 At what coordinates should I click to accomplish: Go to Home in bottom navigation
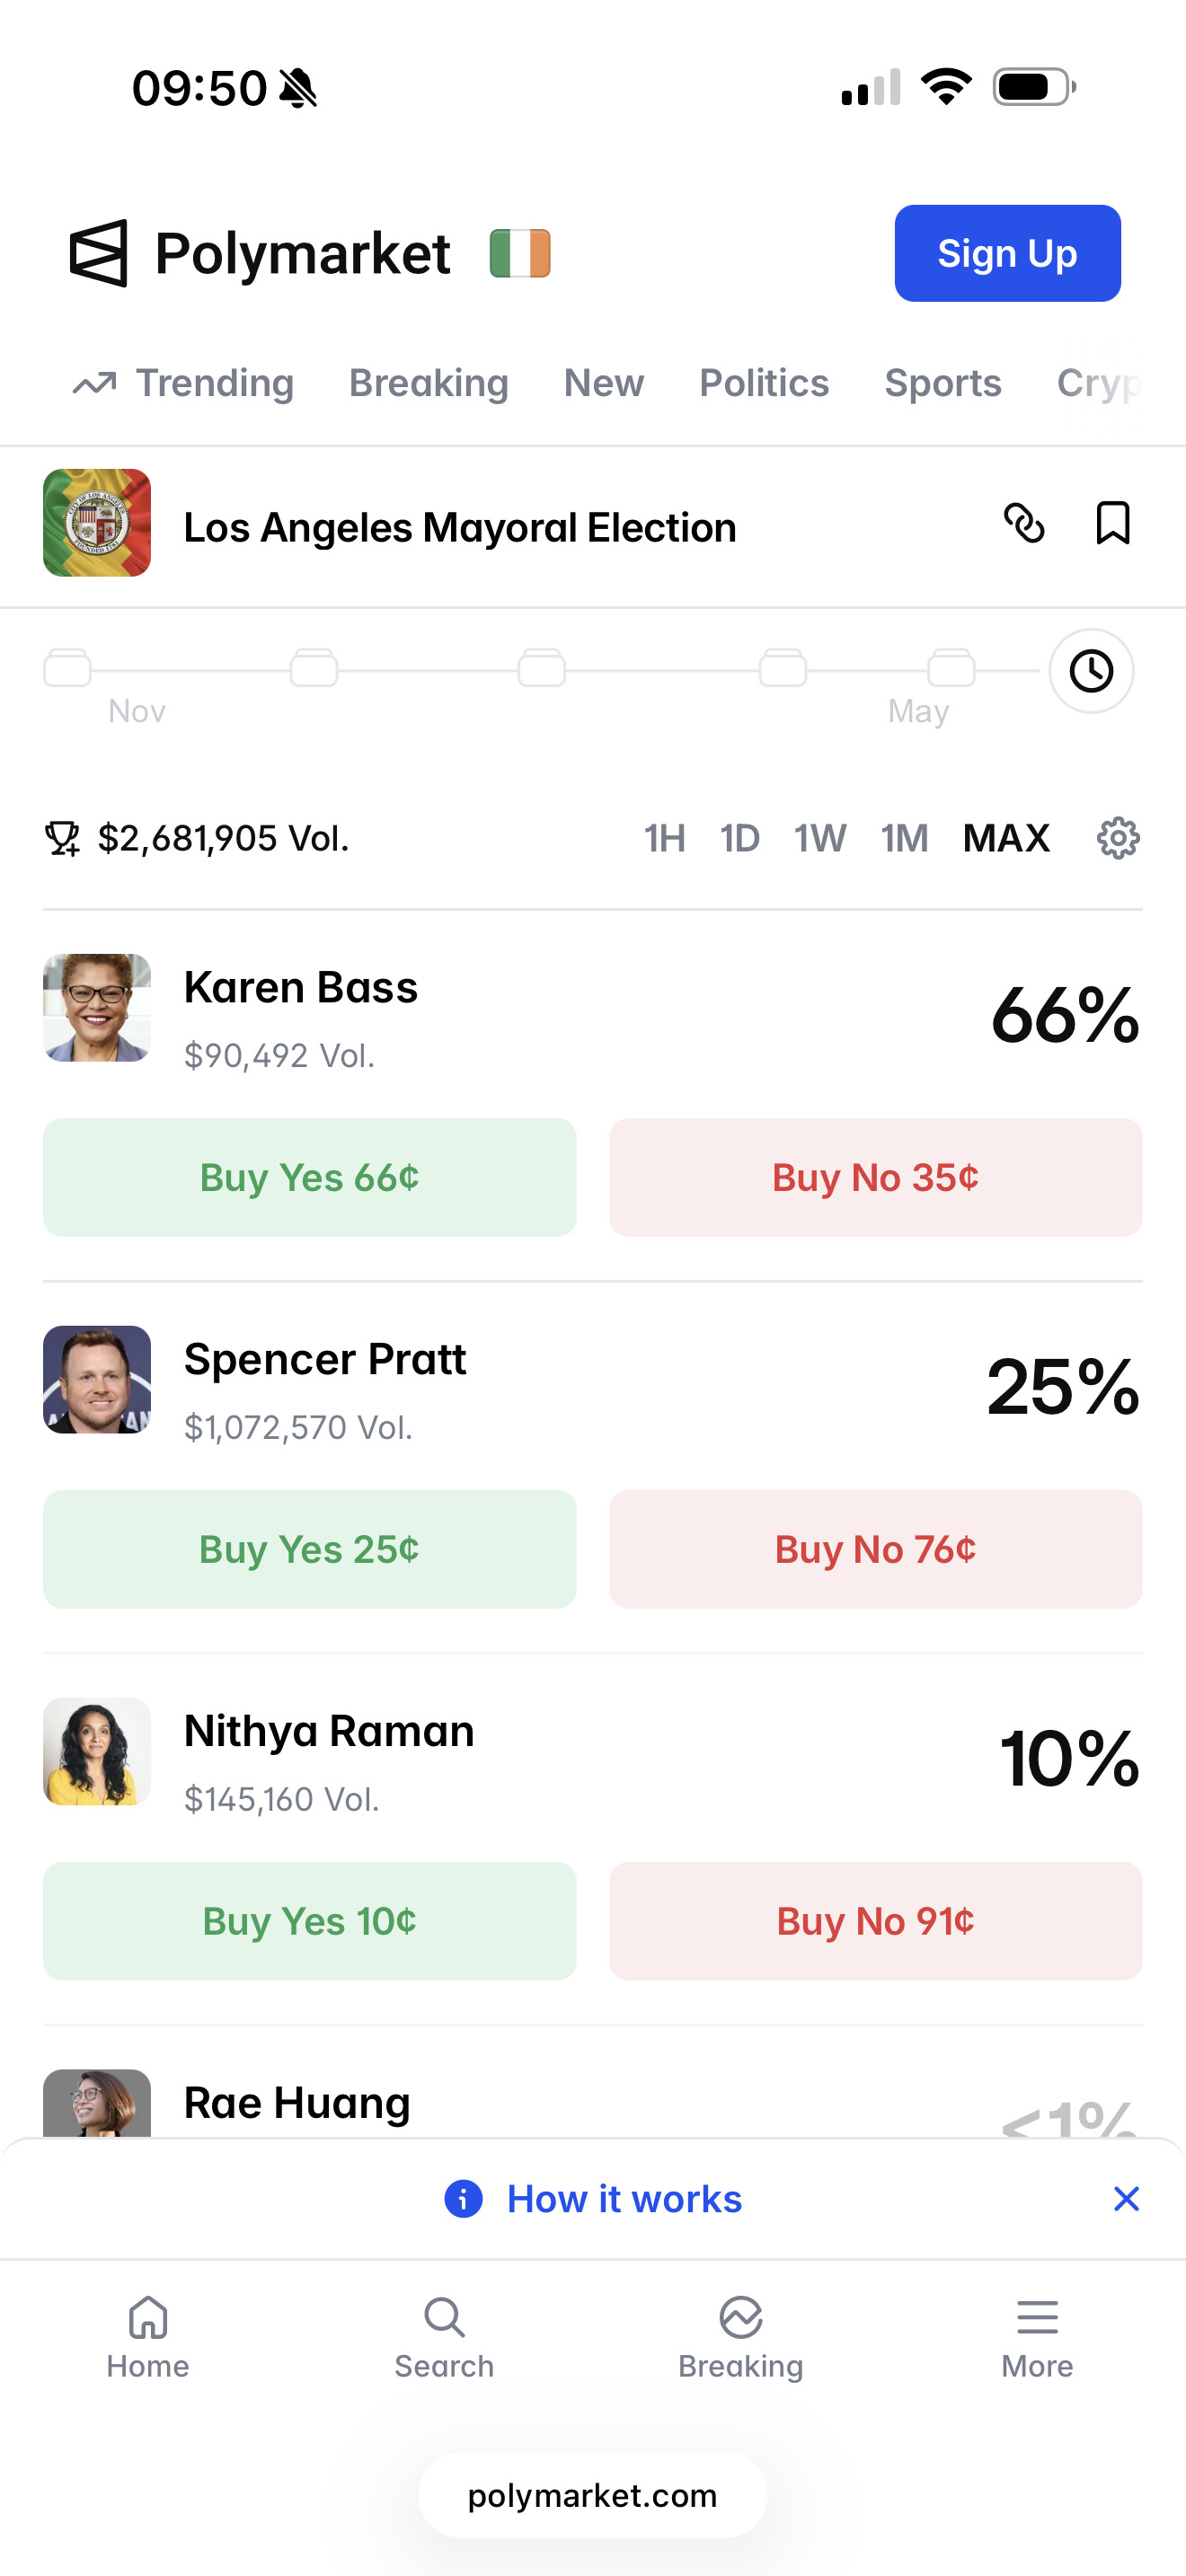[148, 2338]
